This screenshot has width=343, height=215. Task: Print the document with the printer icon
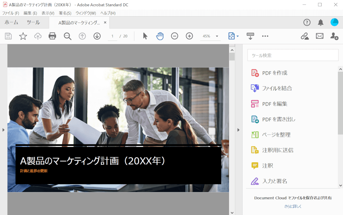(52, 36)
